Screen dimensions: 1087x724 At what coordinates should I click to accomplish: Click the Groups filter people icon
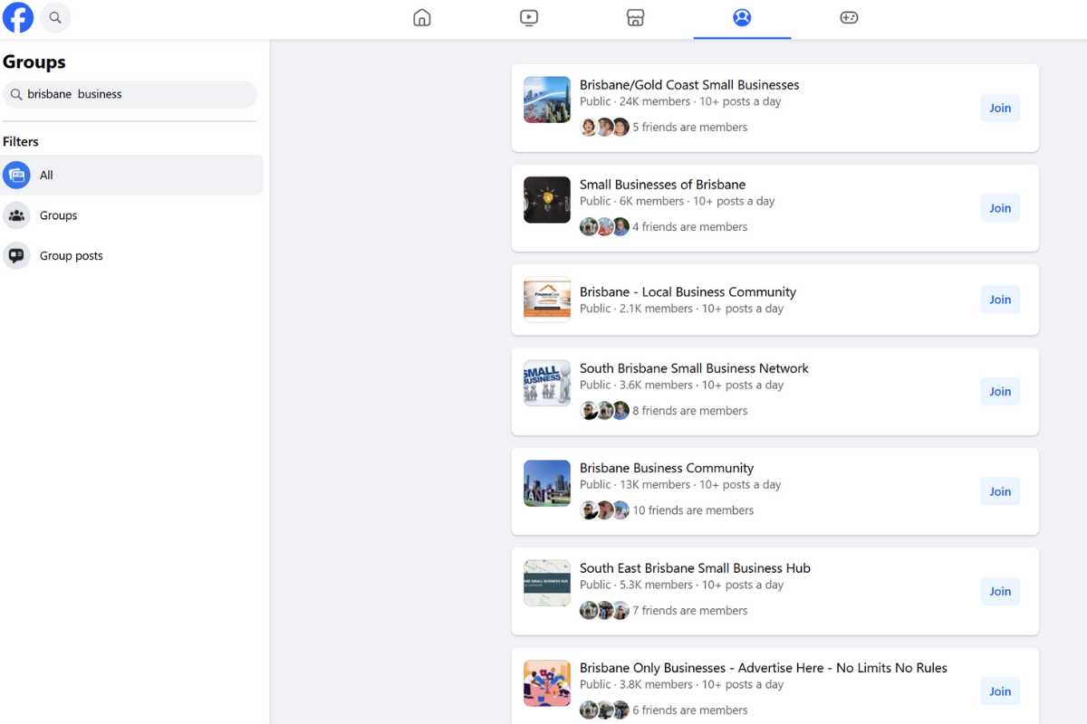16,215
